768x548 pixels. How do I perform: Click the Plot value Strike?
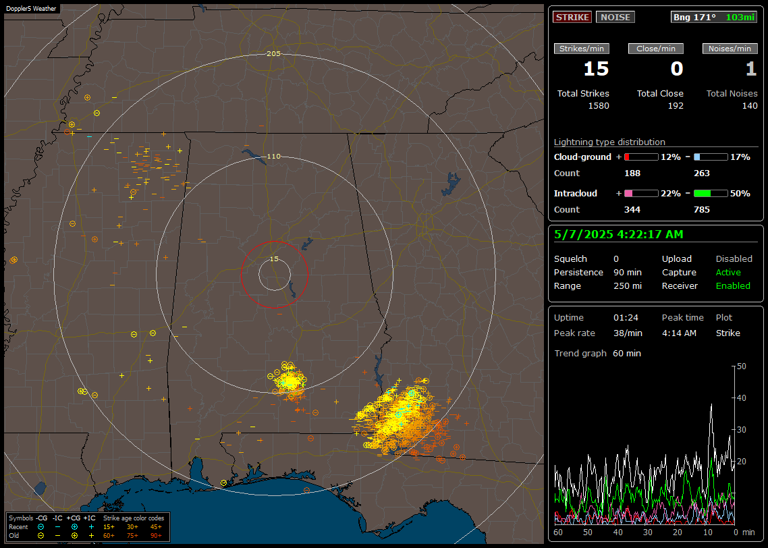click(728, 333)
